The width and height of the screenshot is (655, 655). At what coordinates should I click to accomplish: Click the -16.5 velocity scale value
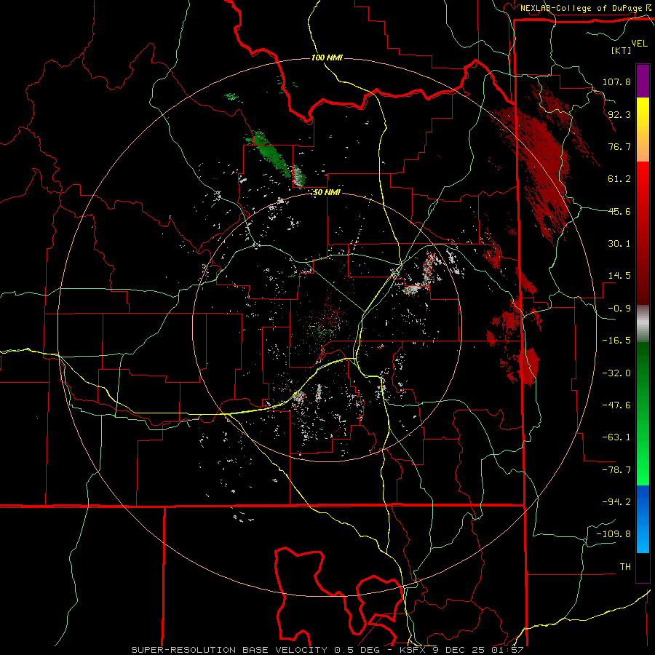616,341
